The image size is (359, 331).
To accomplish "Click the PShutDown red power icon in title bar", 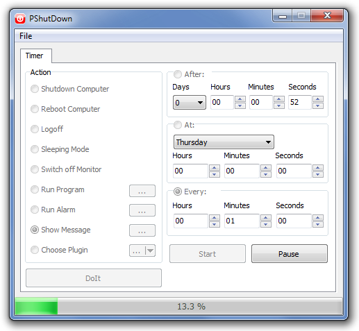I will pos(20,19).
